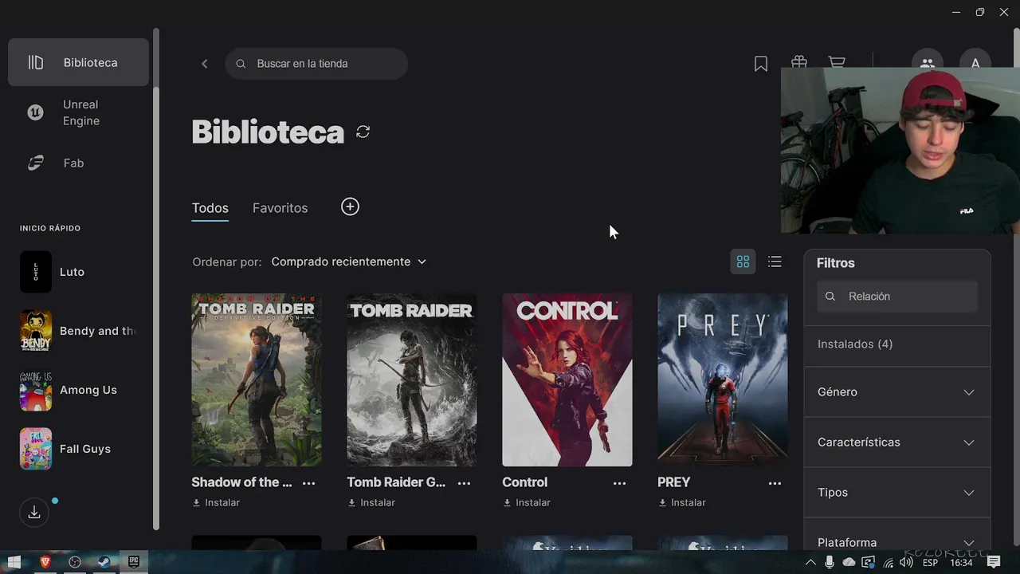Focus the 'Buscar en la tienda' search field

pos(316,64)
